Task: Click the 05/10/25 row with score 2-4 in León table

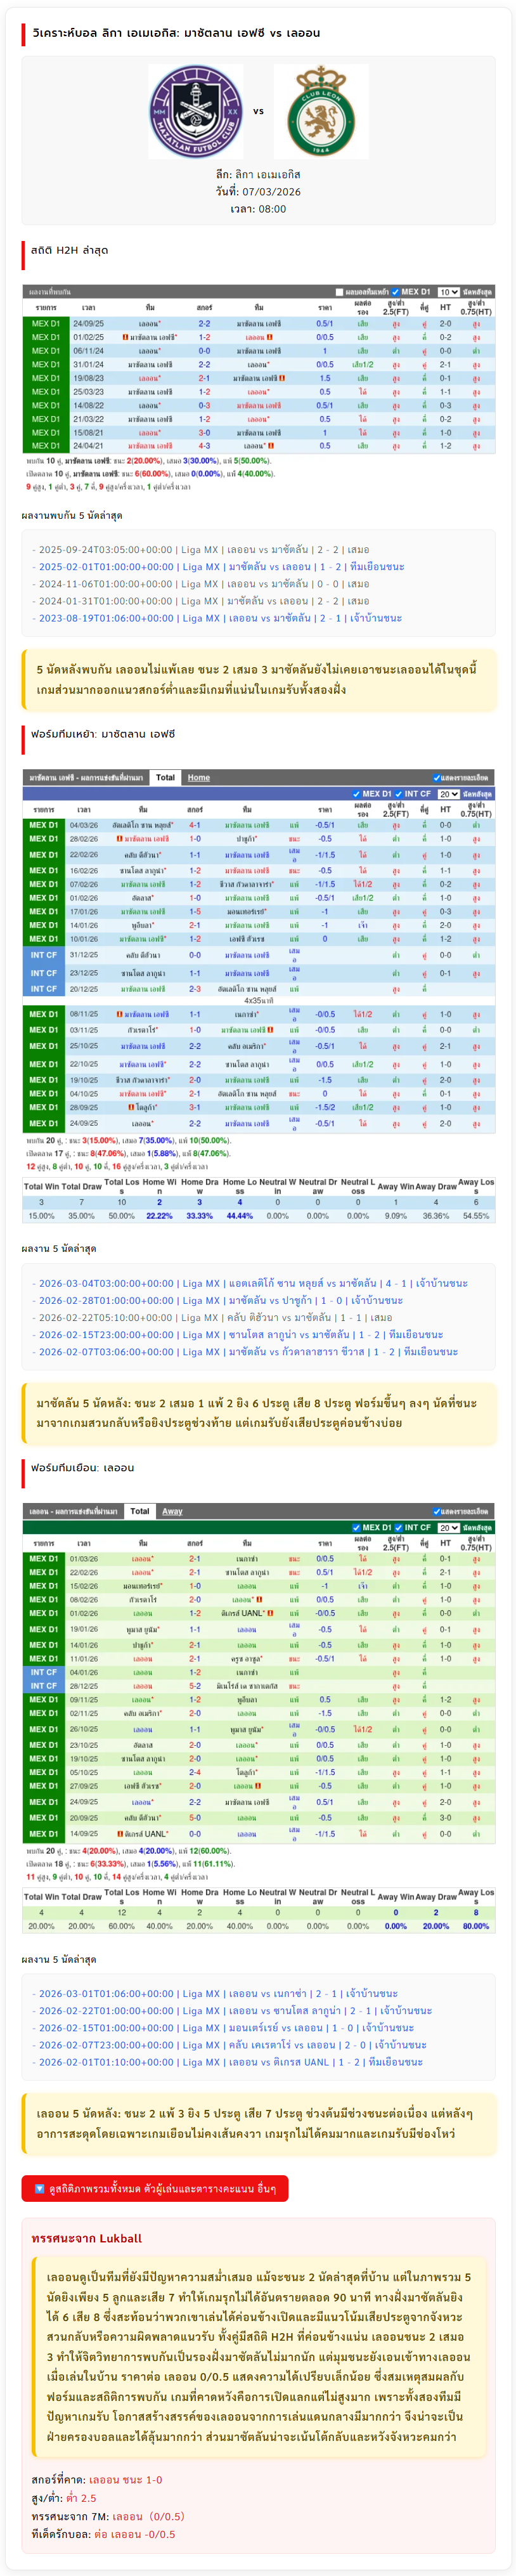Action: (x=258, y=1772)
